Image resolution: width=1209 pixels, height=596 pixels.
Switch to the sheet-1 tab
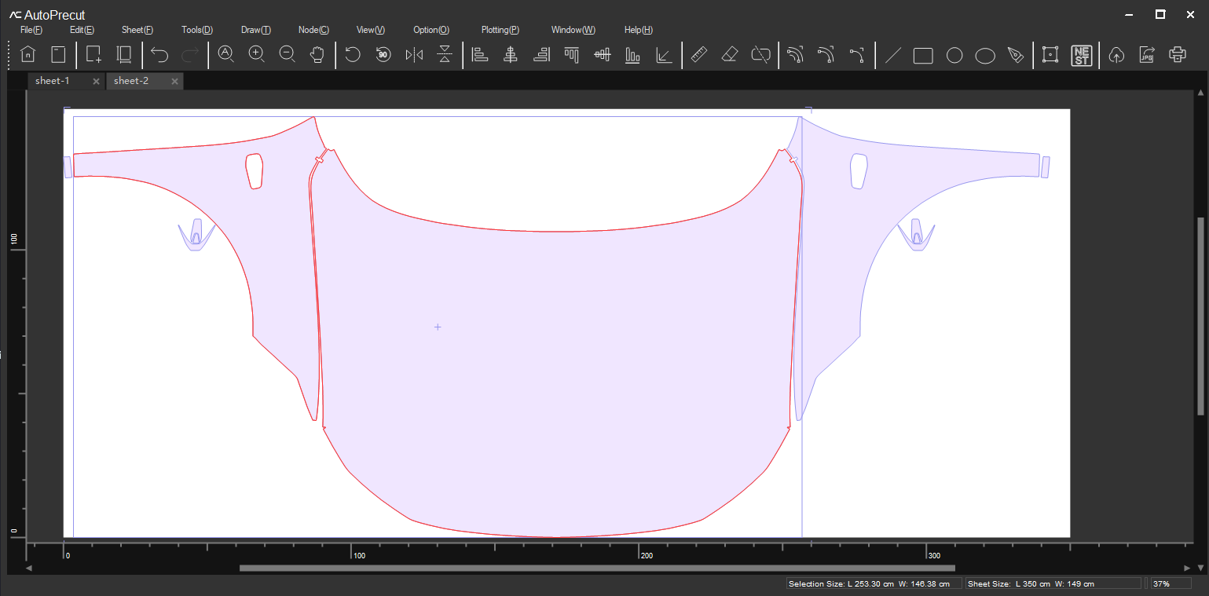(53, 81)
